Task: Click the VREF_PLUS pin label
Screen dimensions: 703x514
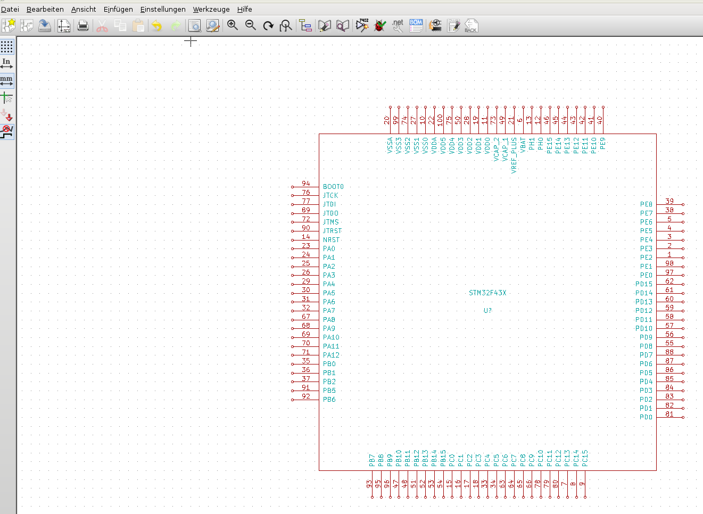Action: (514, 155)
